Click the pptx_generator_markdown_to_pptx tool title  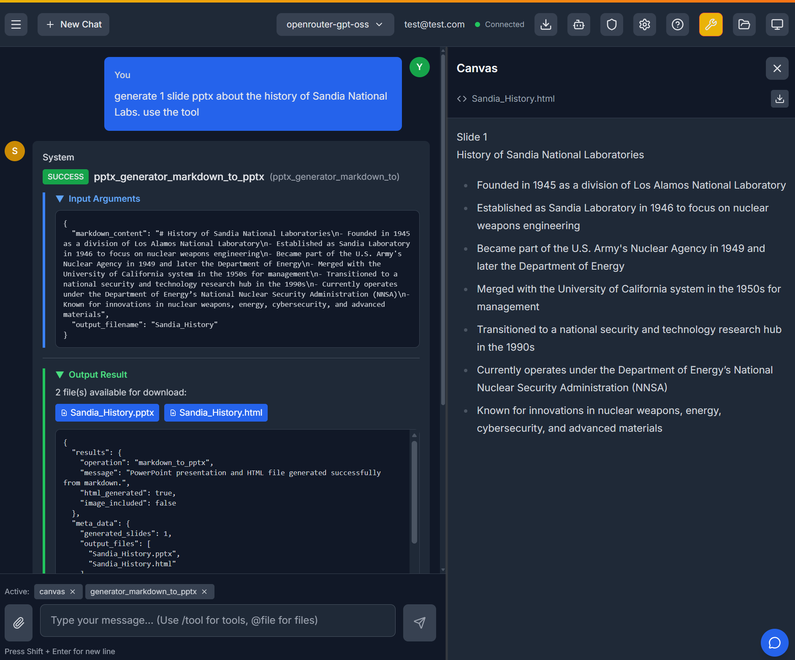179,177
